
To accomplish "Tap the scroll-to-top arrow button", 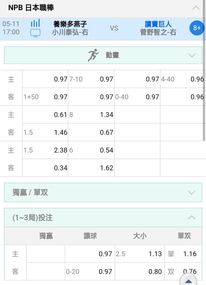I will (x=188, y=281).
